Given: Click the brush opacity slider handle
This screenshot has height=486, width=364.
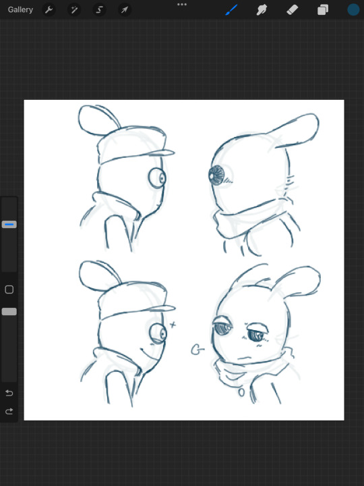Looking at the screenshot, I should (x=9, y=311).
